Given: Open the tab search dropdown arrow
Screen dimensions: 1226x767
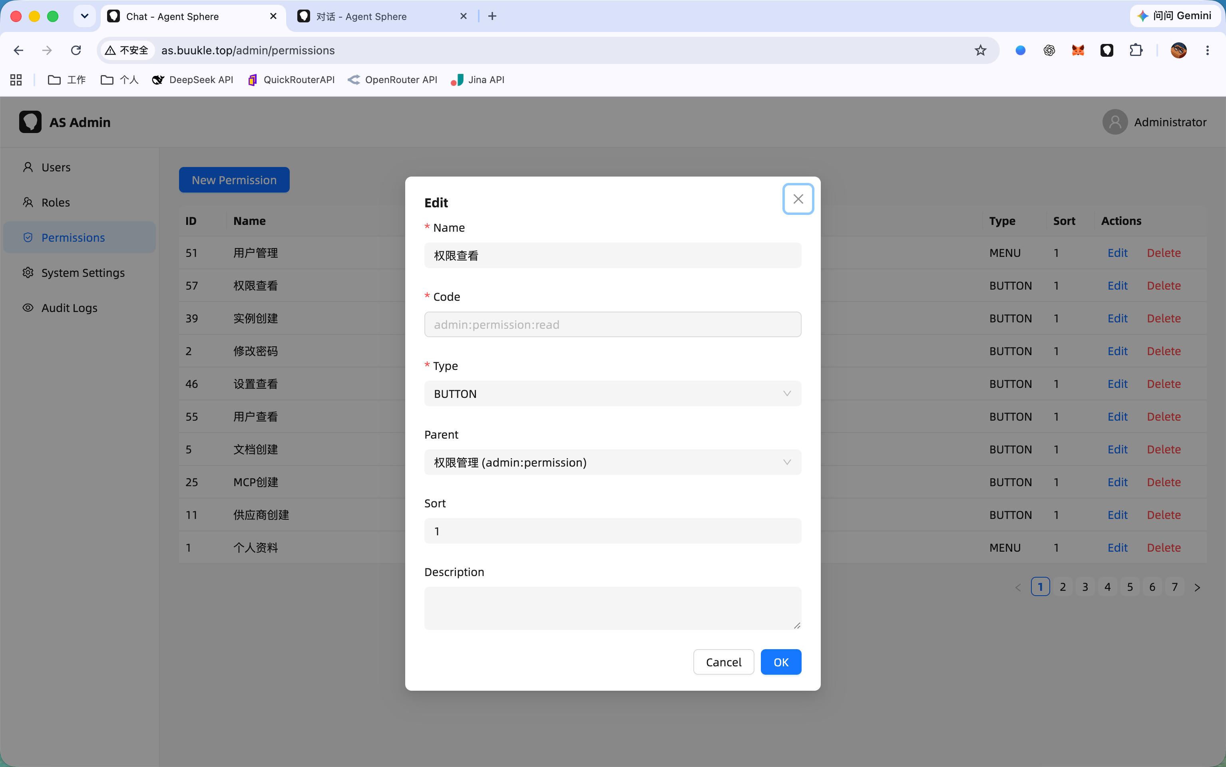Looking at the screenshot, I should 85,16.
